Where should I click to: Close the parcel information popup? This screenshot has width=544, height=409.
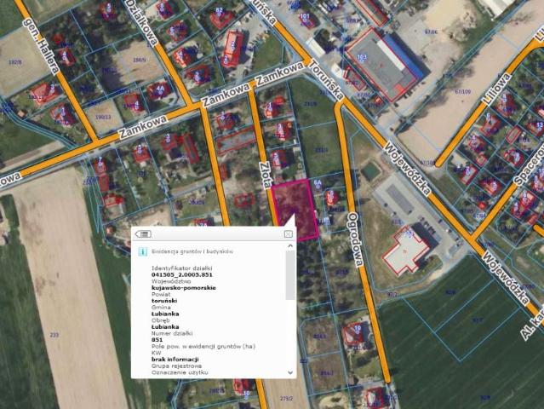[x=289, y=233]
